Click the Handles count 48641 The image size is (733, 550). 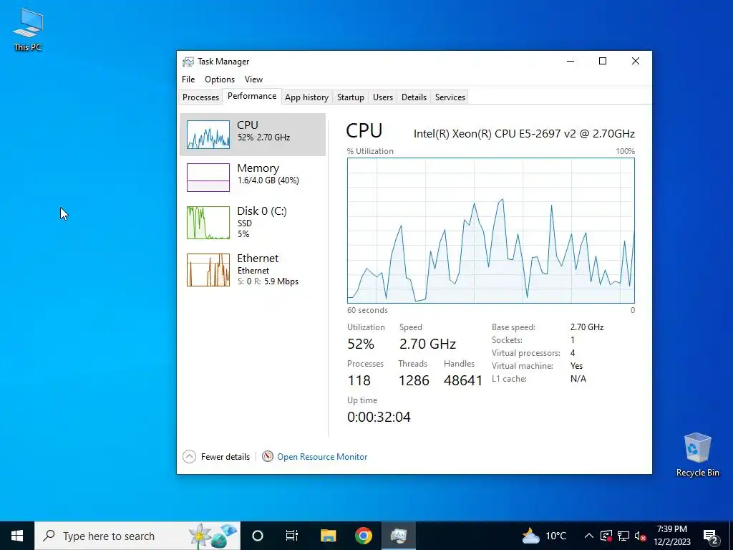463,381
